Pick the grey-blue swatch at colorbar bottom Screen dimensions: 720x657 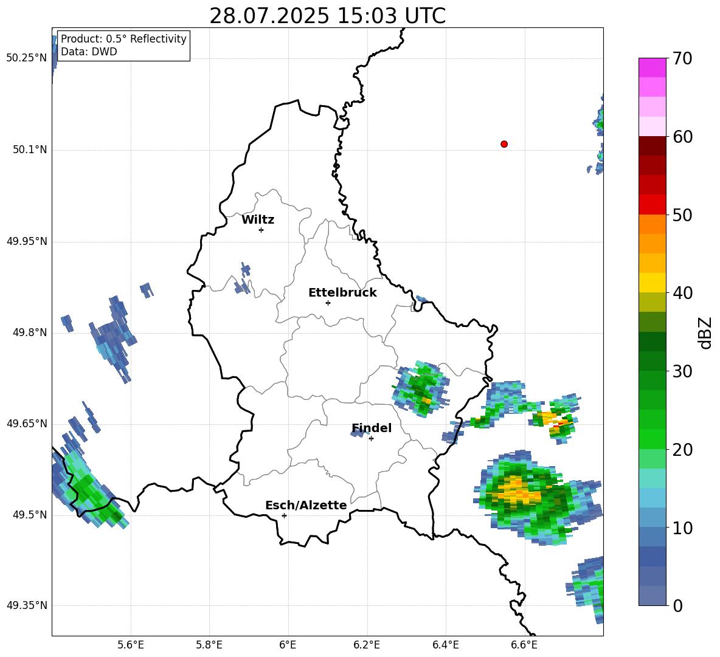652,596
